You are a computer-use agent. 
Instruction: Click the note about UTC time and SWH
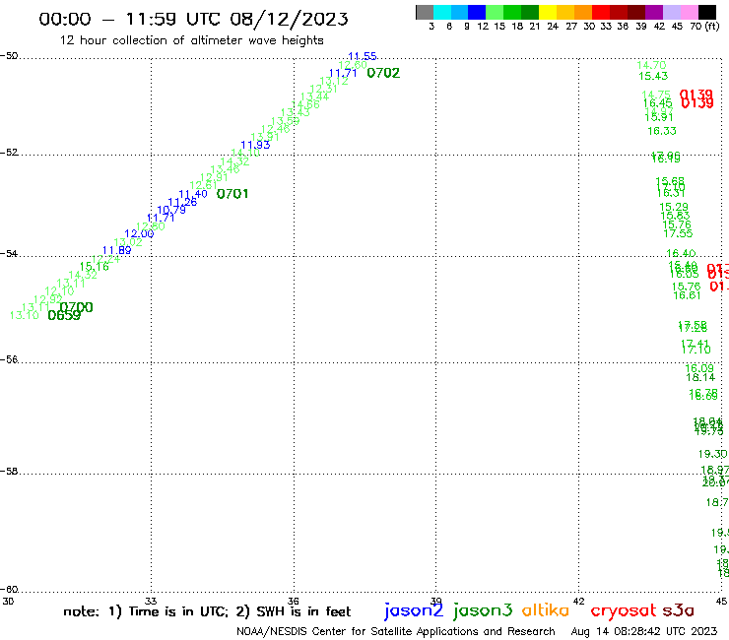[207, 611]
